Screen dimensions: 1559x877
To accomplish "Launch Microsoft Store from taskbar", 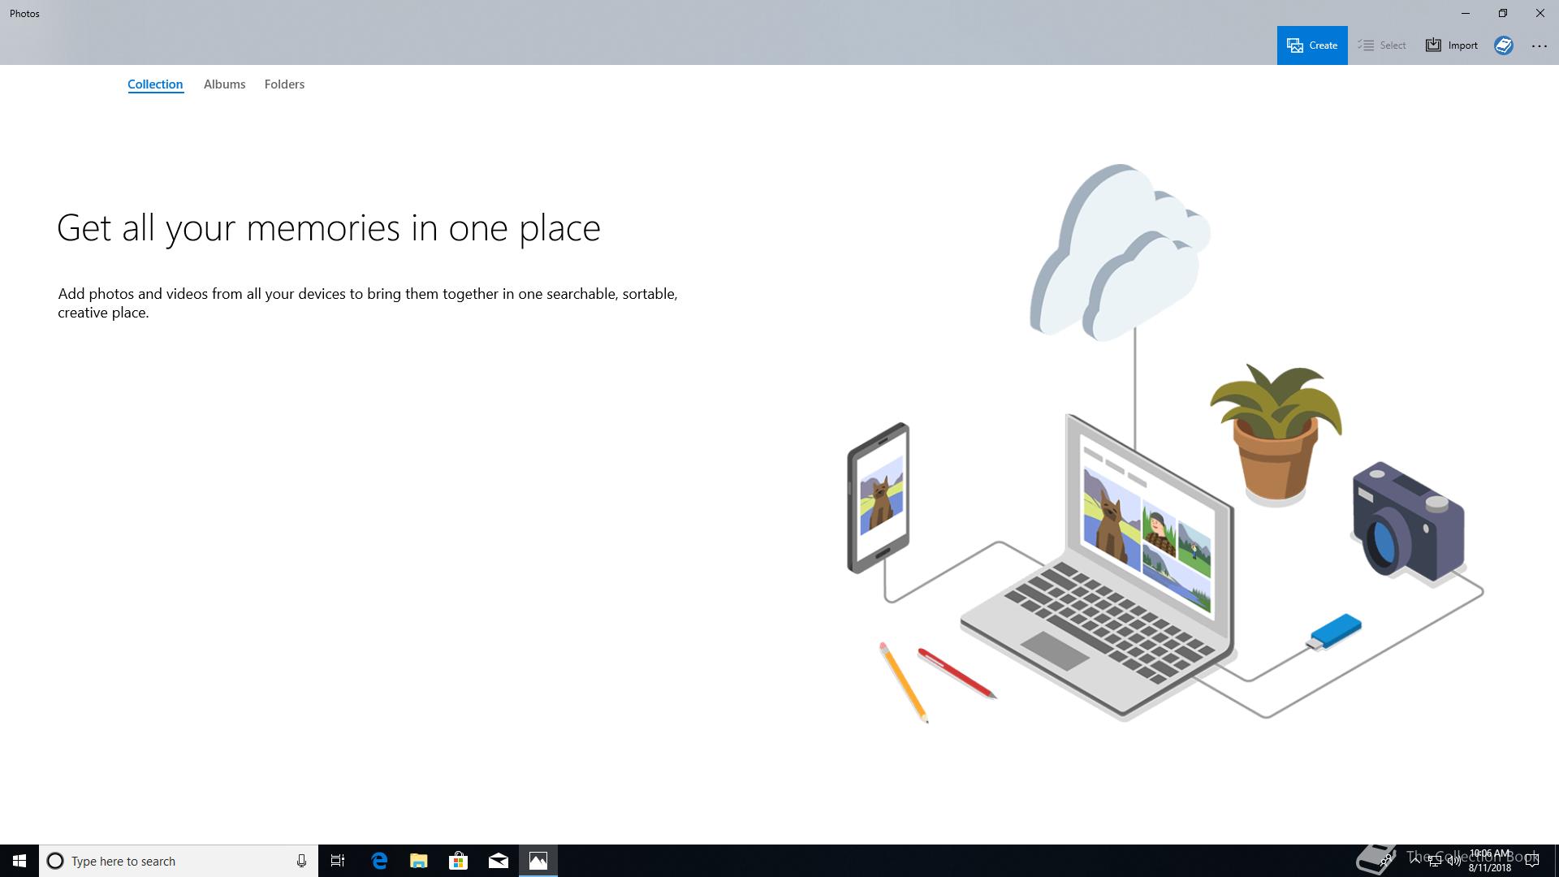I will [459, 861].
